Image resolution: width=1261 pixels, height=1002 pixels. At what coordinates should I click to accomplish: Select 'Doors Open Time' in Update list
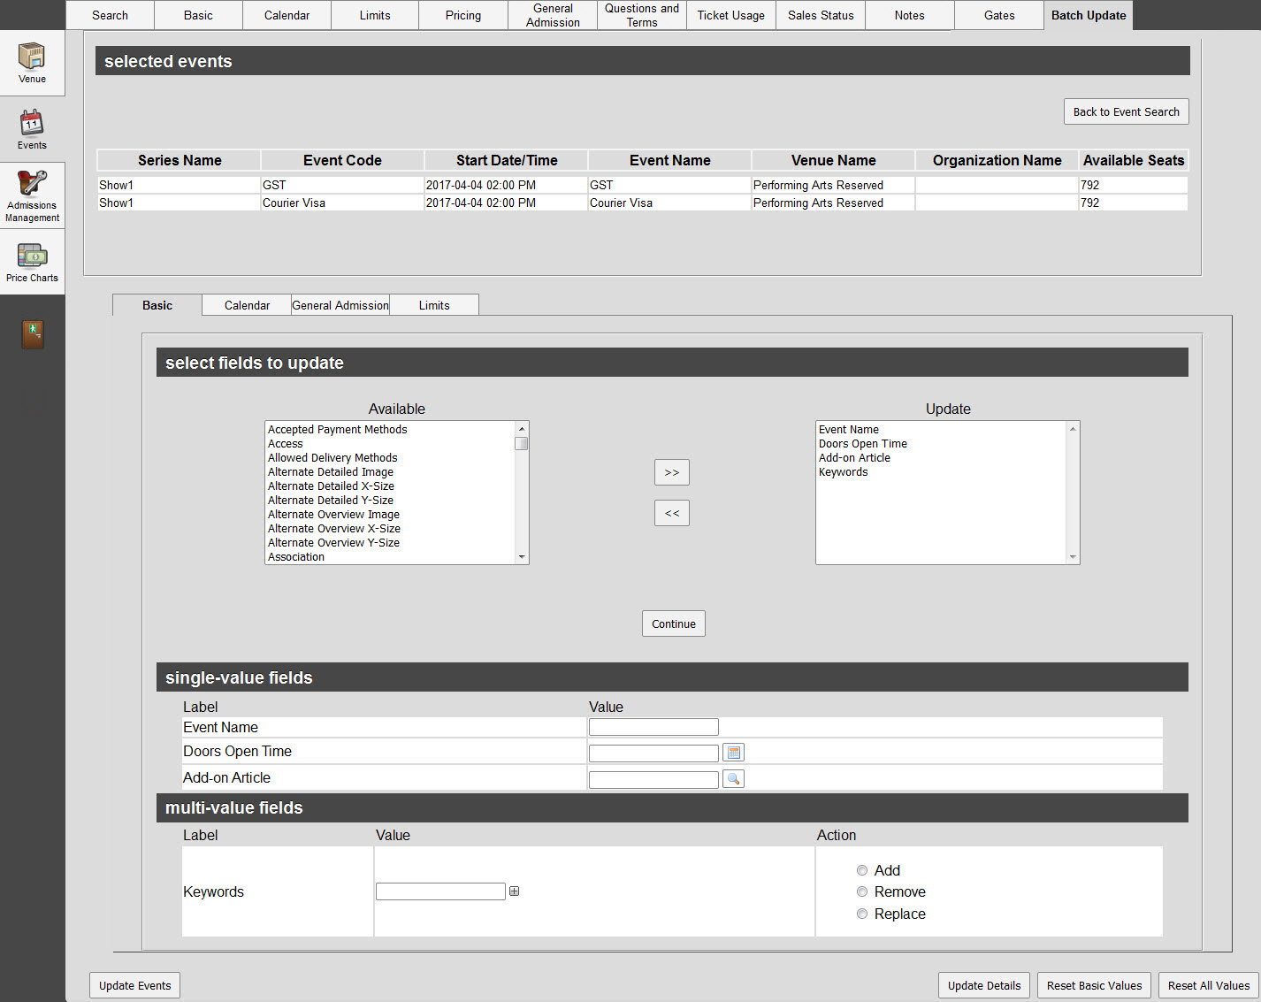[x=863, y=444]
